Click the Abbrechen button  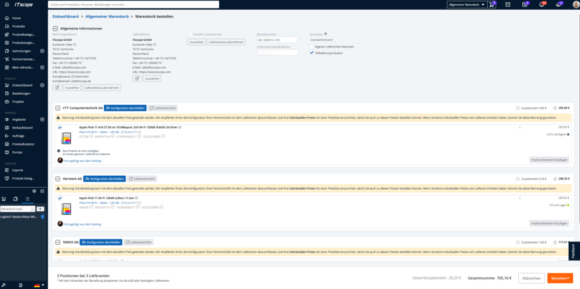coord(531,278)
